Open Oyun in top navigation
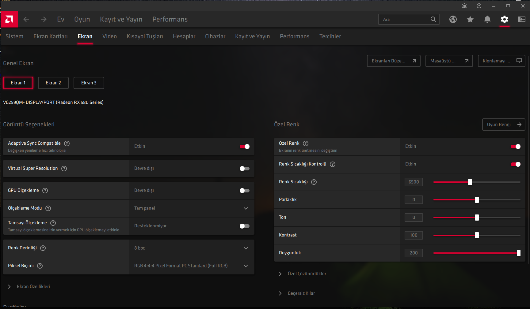 pos(82,19)
